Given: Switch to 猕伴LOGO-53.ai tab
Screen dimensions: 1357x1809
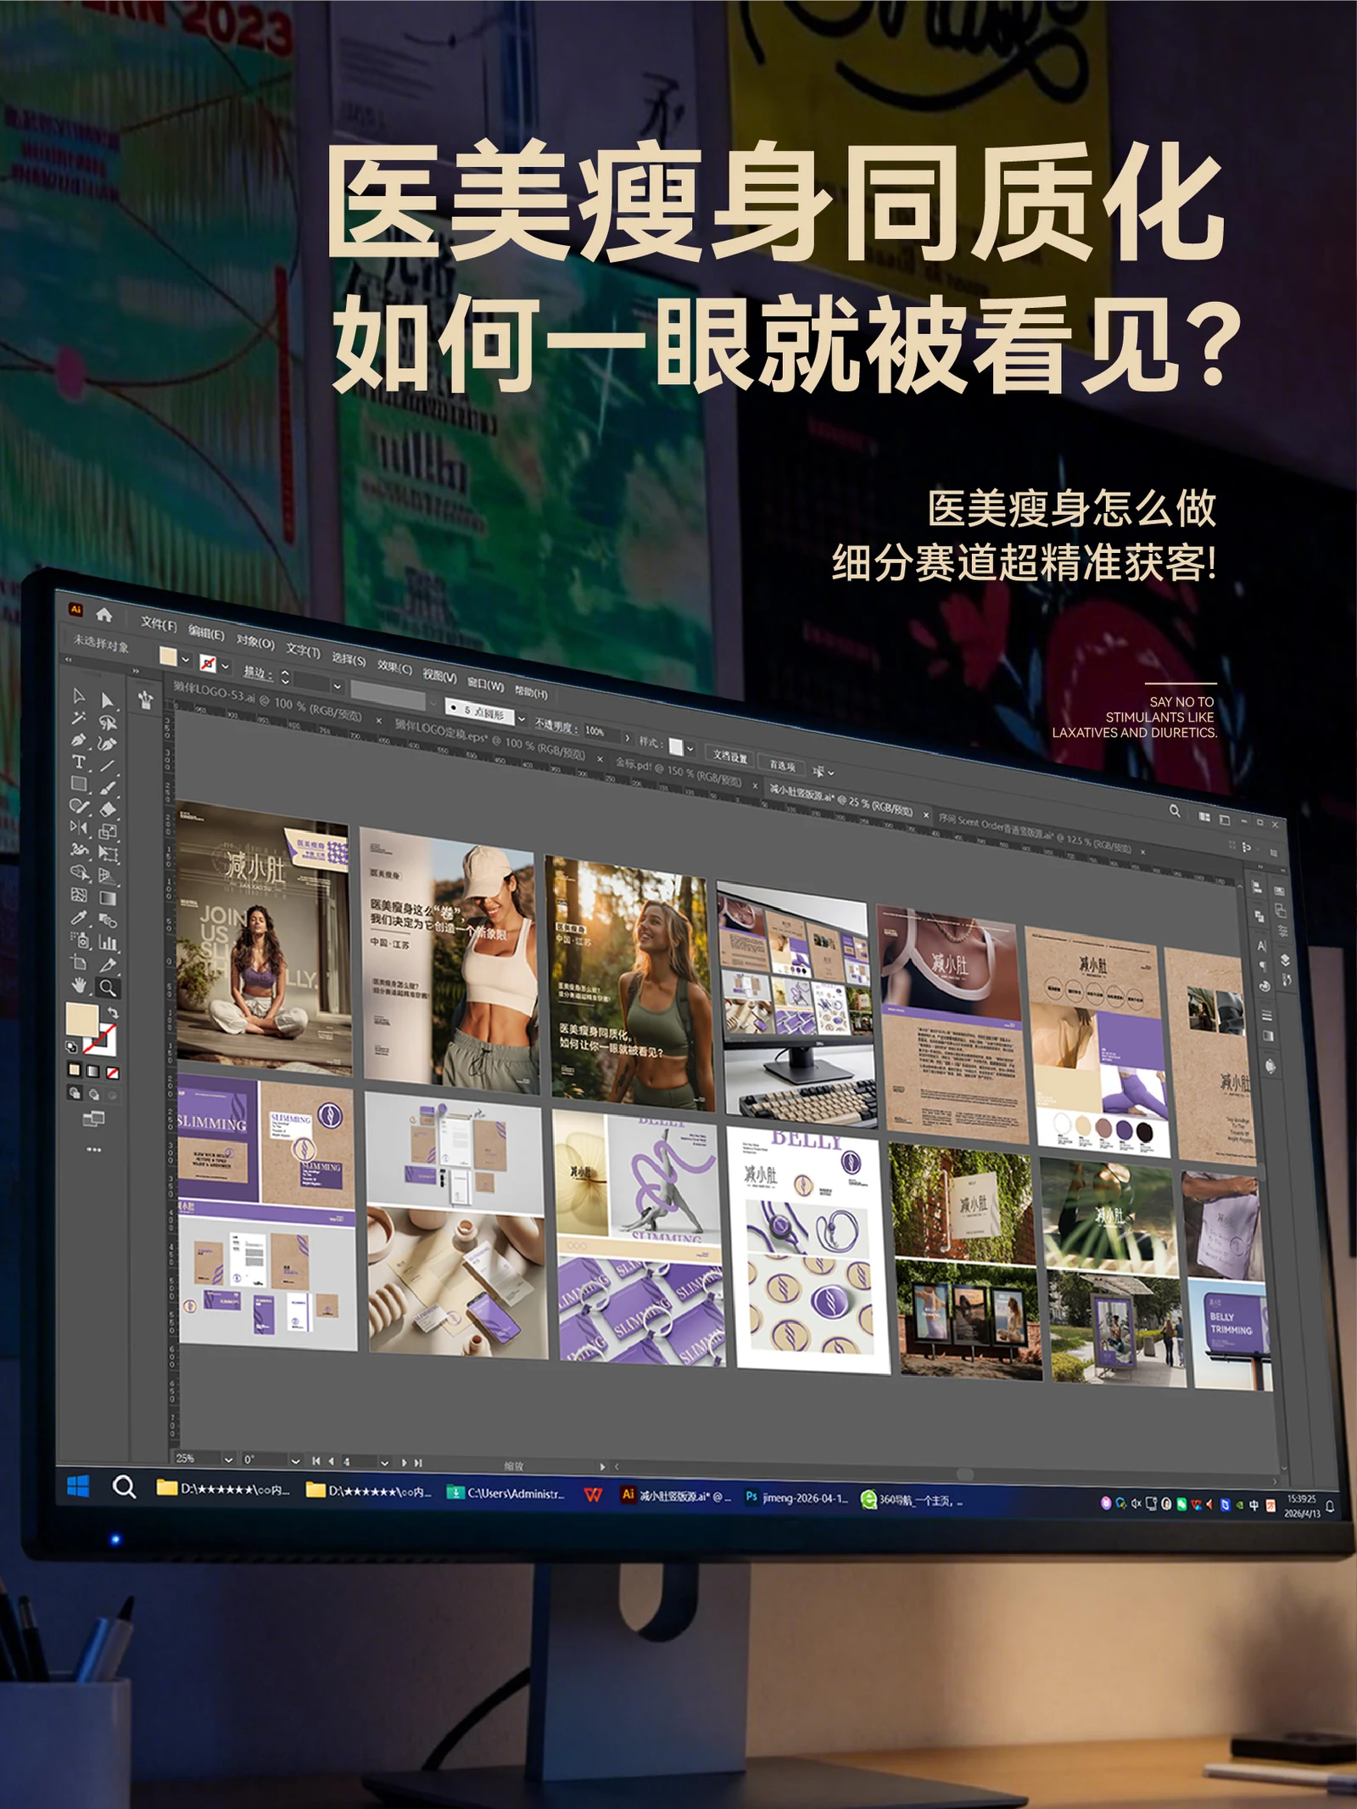Looking at the screenshot, I should pos(268,701).
